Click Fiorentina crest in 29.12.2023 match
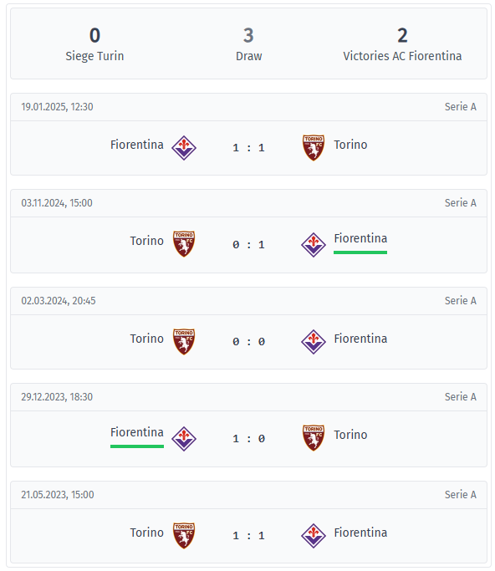This screenshot has width=495, height=571. pos(184,438)
